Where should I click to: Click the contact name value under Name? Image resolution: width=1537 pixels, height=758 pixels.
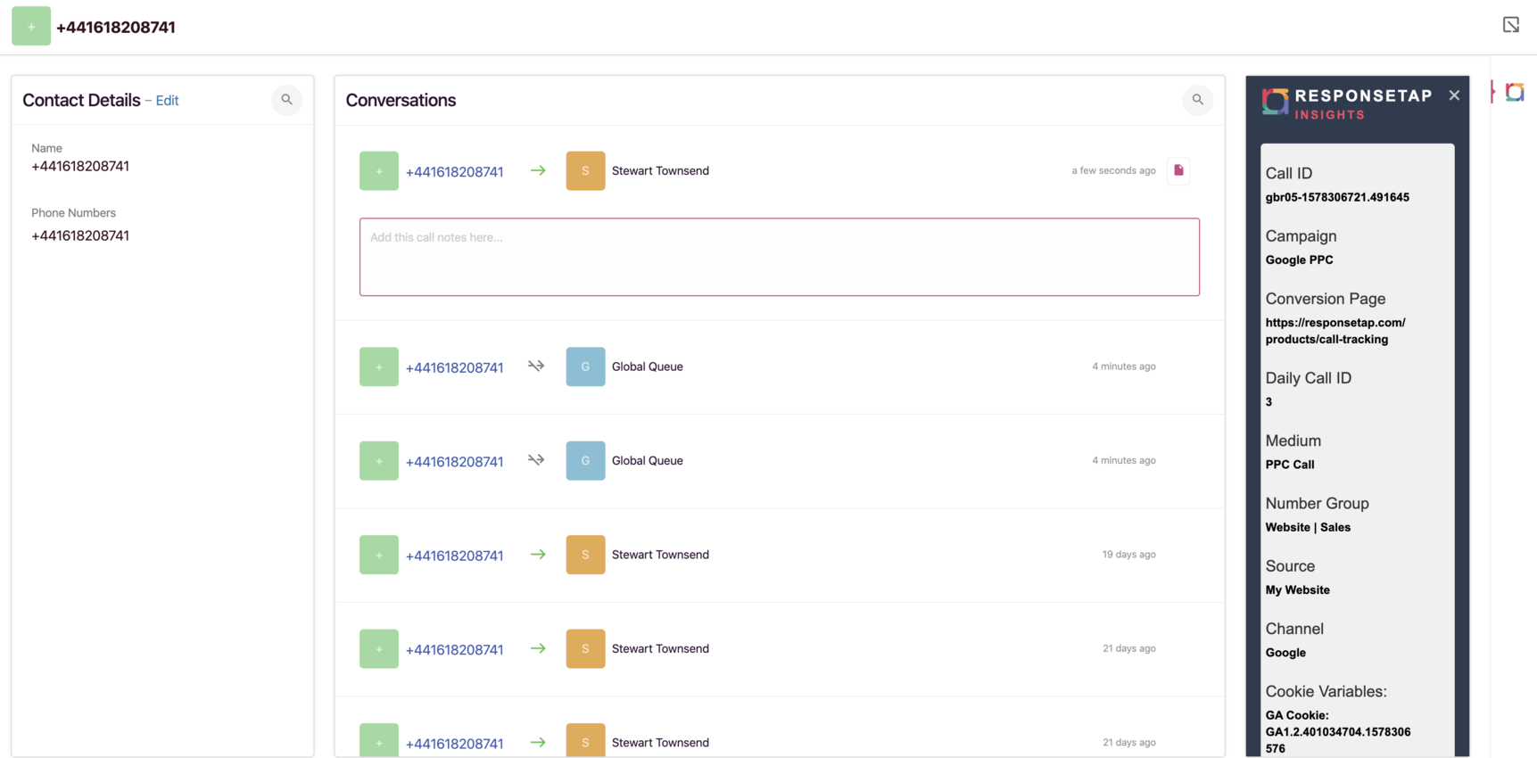click(80, 166)
